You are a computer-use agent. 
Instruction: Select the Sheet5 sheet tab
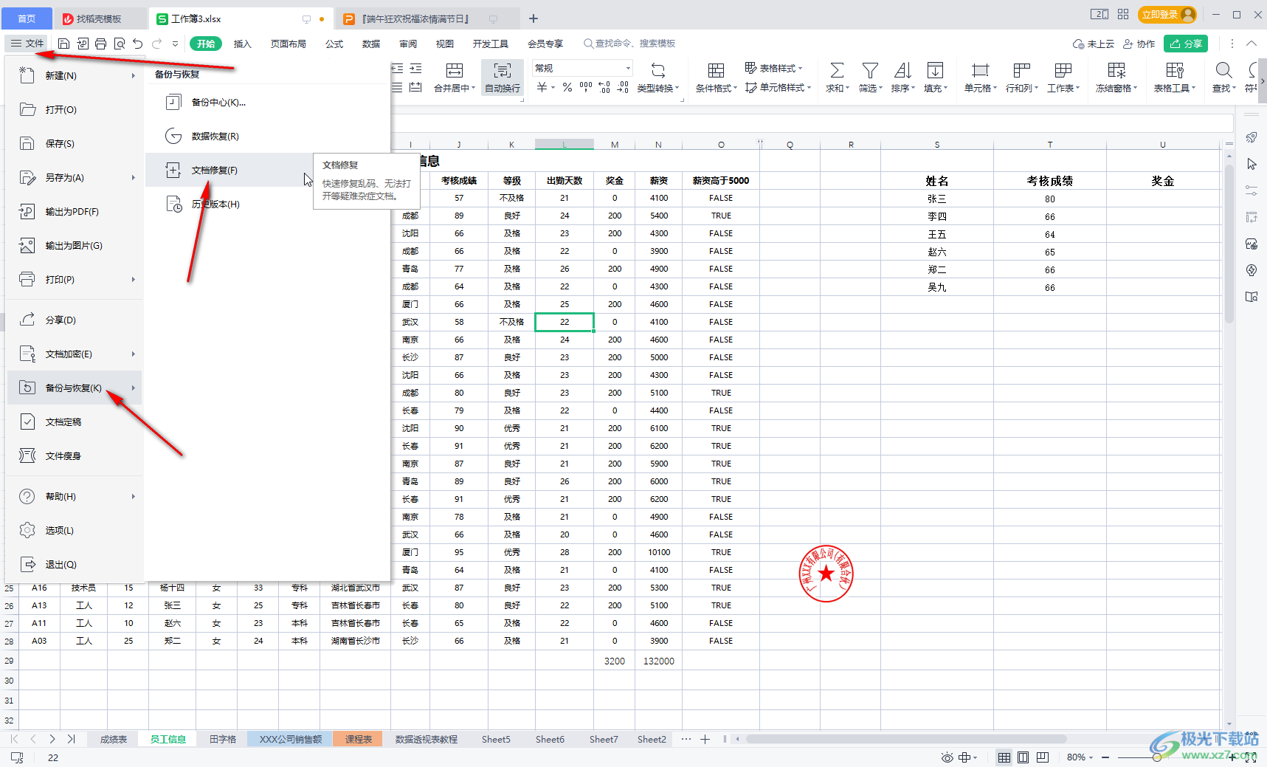(x=496, y=739)
